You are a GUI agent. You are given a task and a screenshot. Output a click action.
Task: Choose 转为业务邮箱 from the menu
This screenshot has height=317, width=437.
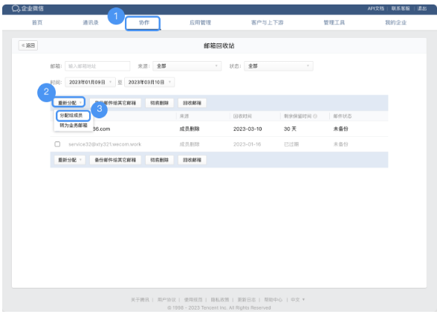tap(74, 125)
